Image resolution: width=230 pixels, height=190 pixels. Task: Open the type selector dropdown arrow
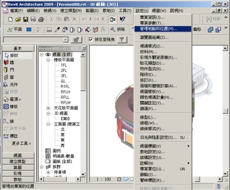[x=66, y=40]
